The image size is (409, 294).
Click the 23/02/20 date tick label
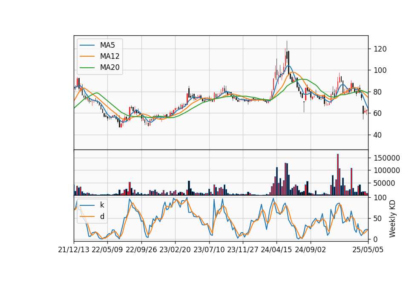(175, 250)
